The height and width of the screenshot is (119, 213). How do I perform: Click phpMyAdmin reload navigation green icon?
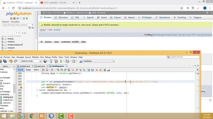click(x=27, y=19)
